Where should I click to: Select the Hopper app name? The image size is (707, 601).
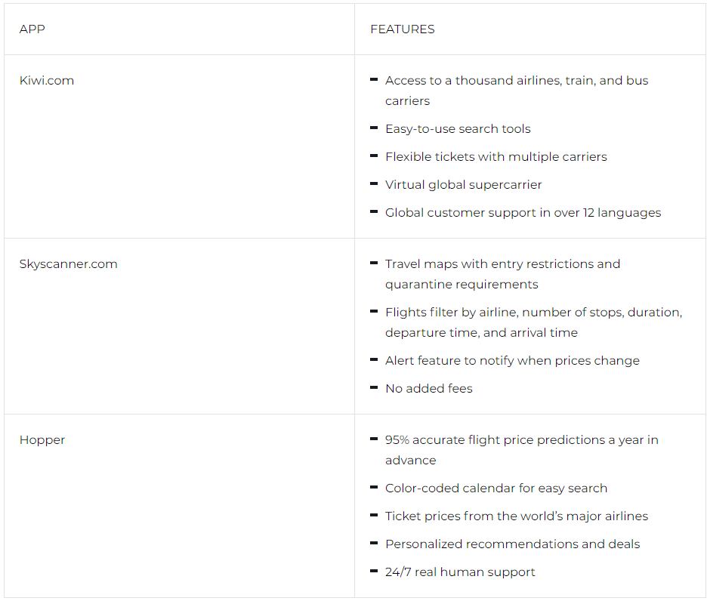point(42,440)
